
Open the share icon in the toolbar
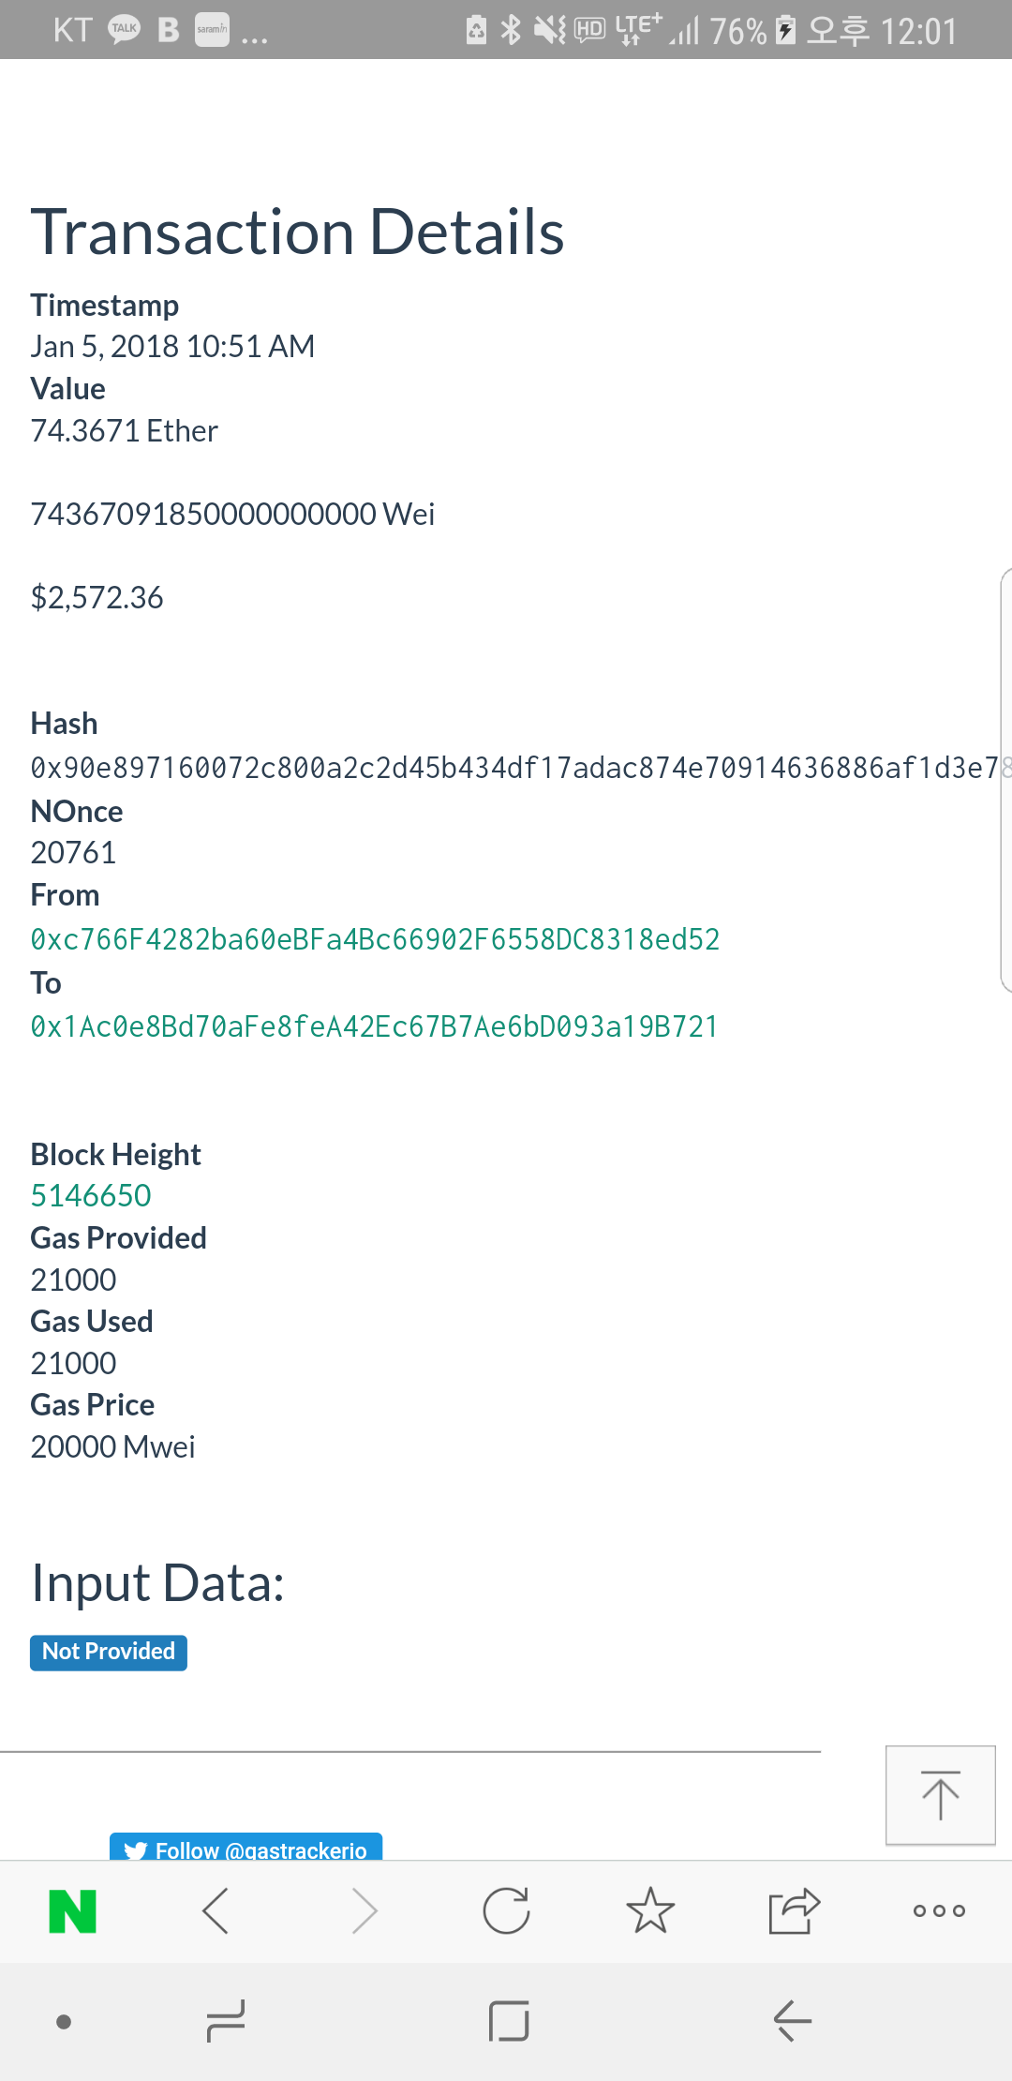click(x=794, y=1911)
